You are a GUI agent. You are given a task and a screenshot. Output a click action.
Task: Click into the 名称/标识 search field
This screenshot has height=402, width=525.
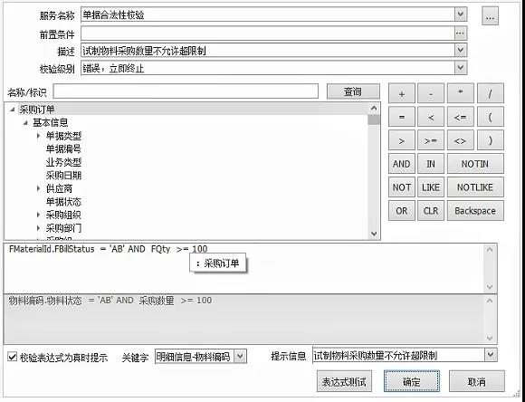pos(186,91)
